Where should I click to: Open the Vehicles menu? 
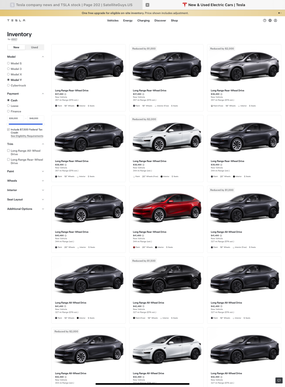pyautogui.click(x=113, y=20)
